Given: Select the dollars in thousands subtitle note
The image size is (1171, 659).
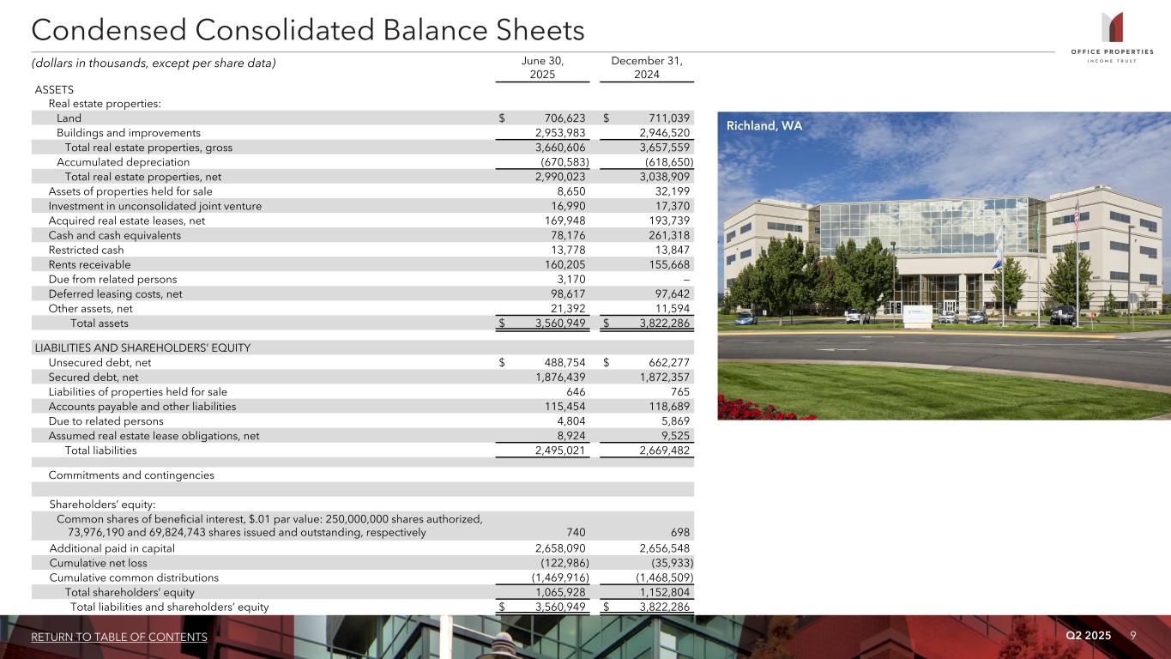Looking at the screenshot, I should pyautogui.click(x=154, y=63).
